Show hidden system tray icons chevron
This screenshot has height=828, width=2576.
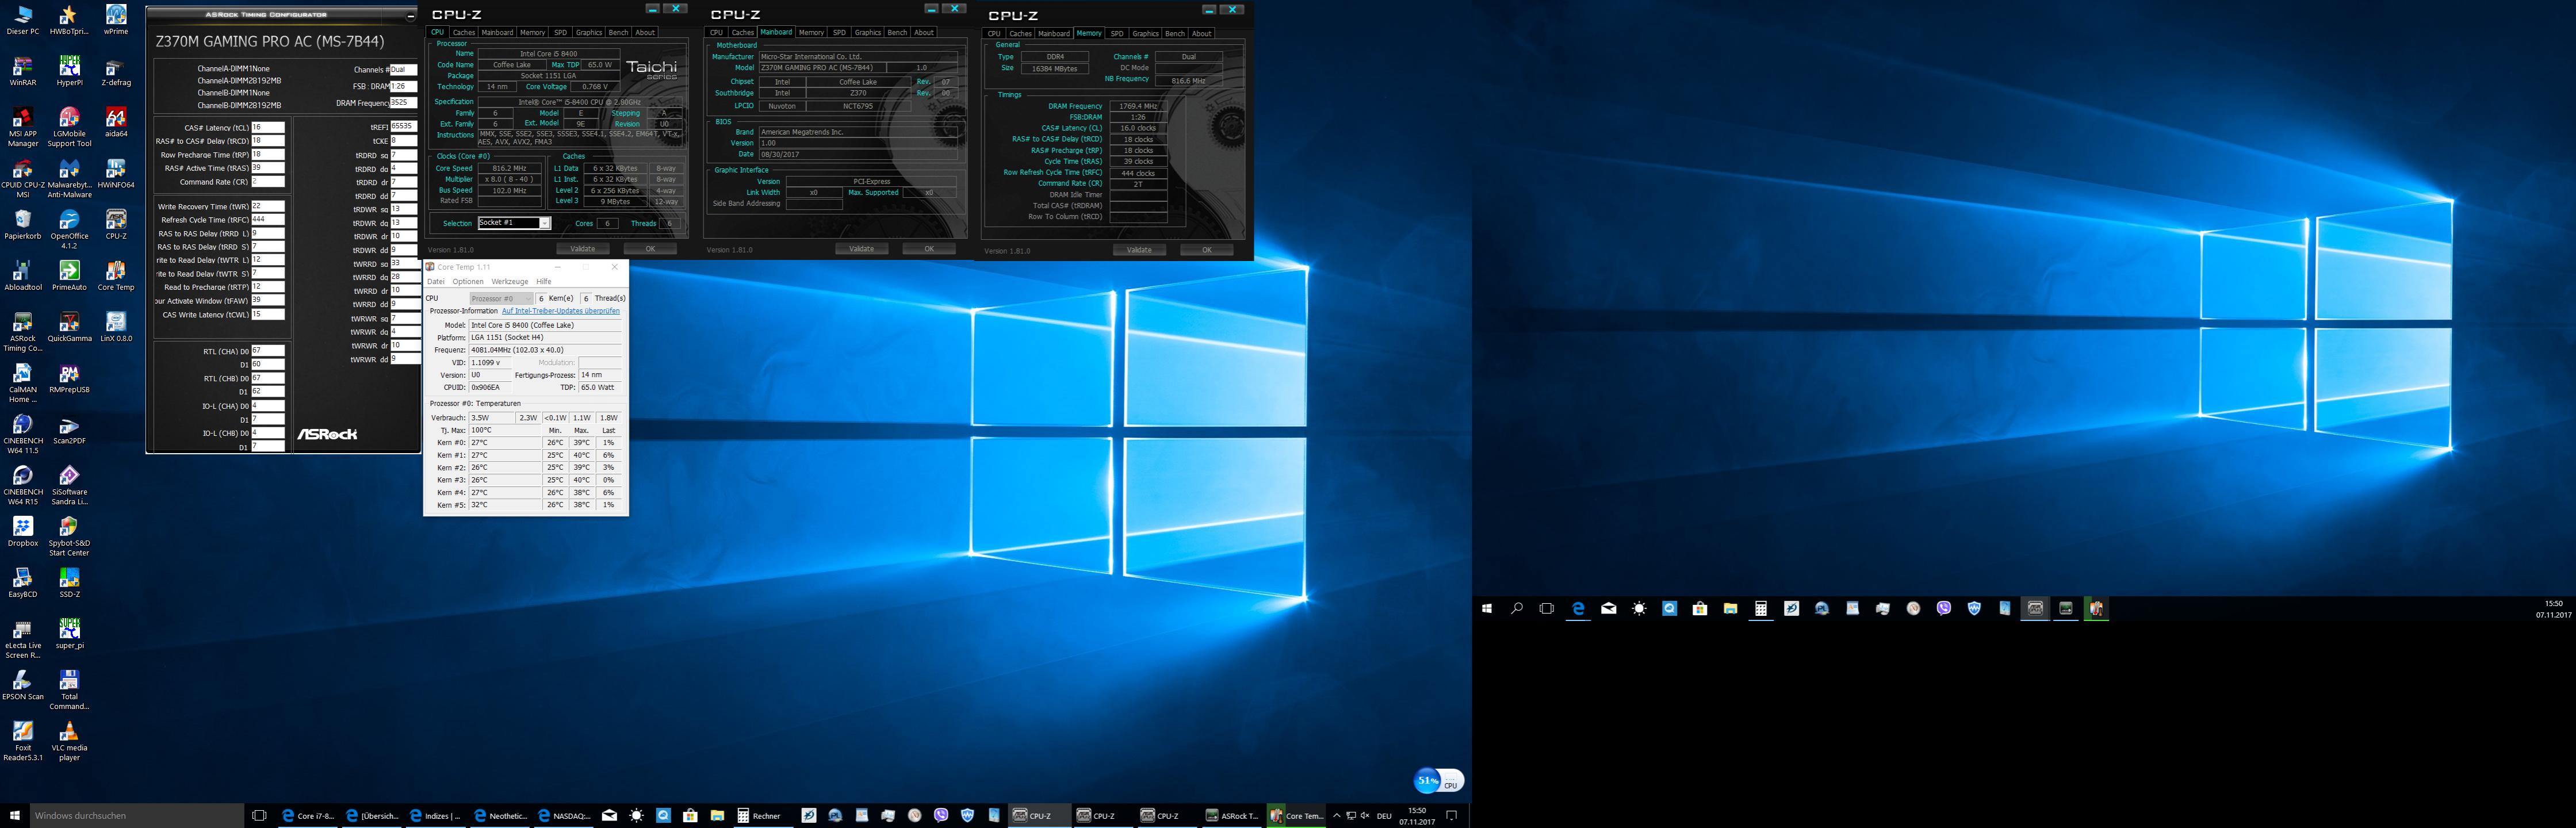click(1336, 816)
